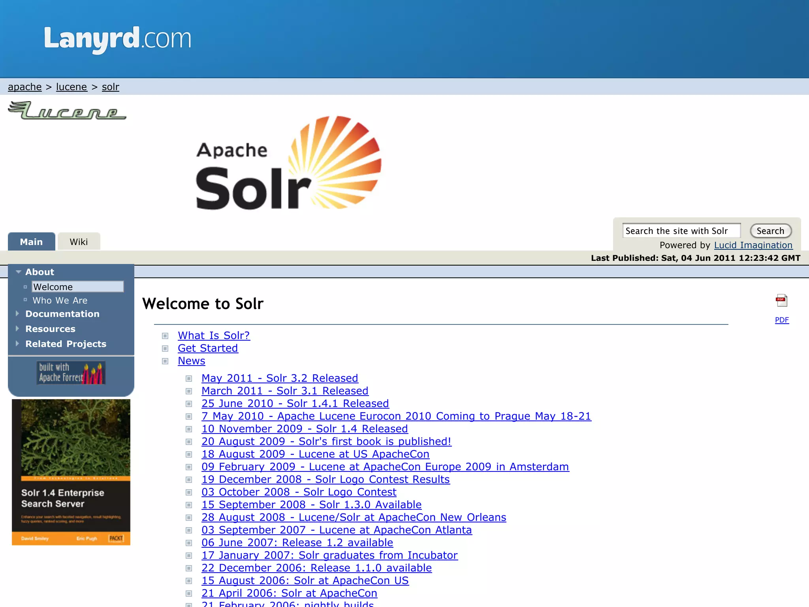Image resolution: width=809 pixels, height=607 pixels.
Task: Collapse the About section
Action: 18,272
